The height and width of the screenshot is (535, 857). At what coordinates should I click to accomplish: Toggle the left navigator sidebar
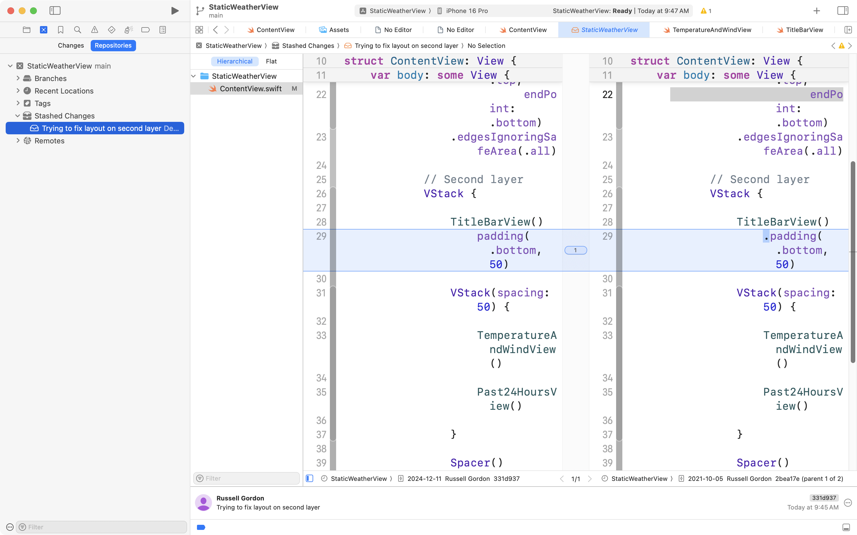(55, 10)
